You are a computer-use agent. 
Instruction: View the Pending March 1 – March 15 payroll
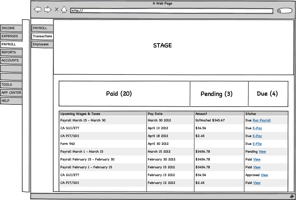point(262,152)
